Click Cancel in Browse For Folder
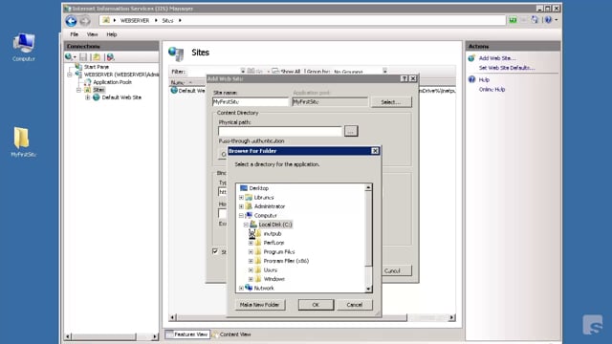Viewport: 612px width, 344px height. 355,305
